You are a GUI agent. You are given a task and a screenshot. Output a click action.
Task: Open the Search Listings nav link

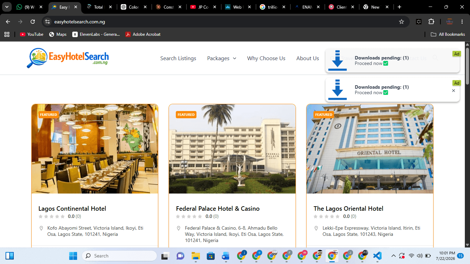click(178, 58)
